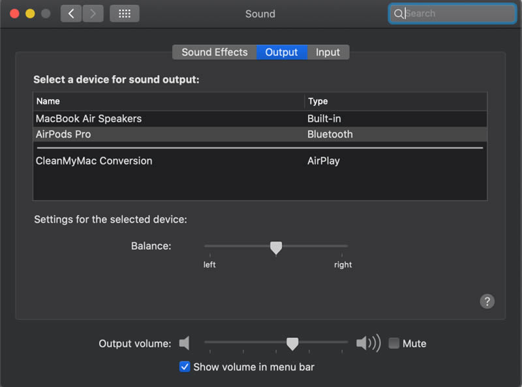
Task: Open the help question mark button
Action: [x=487, y=302]
